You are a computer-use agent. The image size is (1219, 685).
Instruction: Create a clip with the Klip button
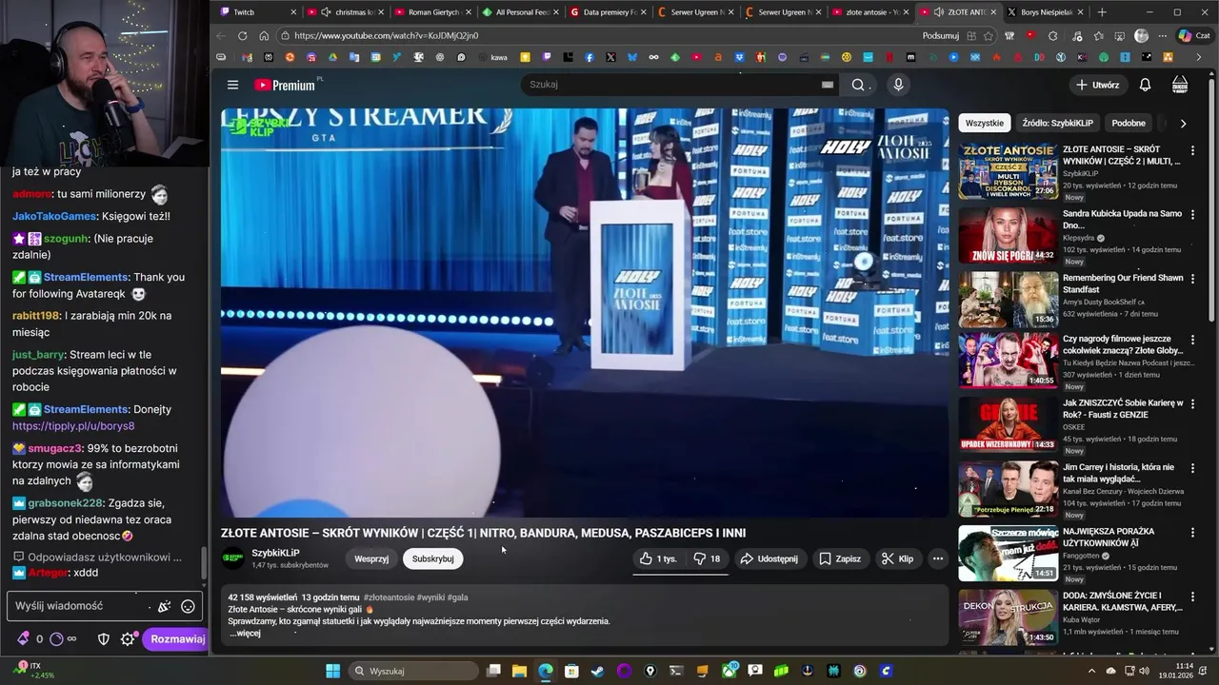coord(898,558)
